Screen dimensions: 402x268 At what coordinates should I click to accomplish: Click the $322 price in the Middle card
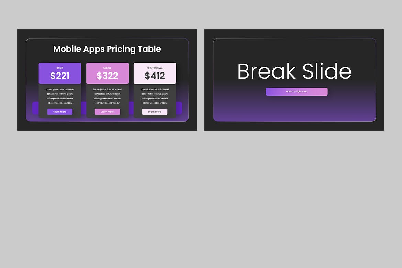(107, 76)
